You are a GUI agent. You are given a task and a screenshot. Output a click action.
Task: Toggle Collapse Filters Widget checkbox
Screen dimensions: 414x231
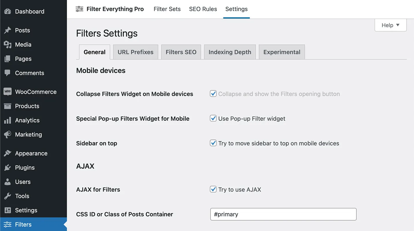point(213,94)
